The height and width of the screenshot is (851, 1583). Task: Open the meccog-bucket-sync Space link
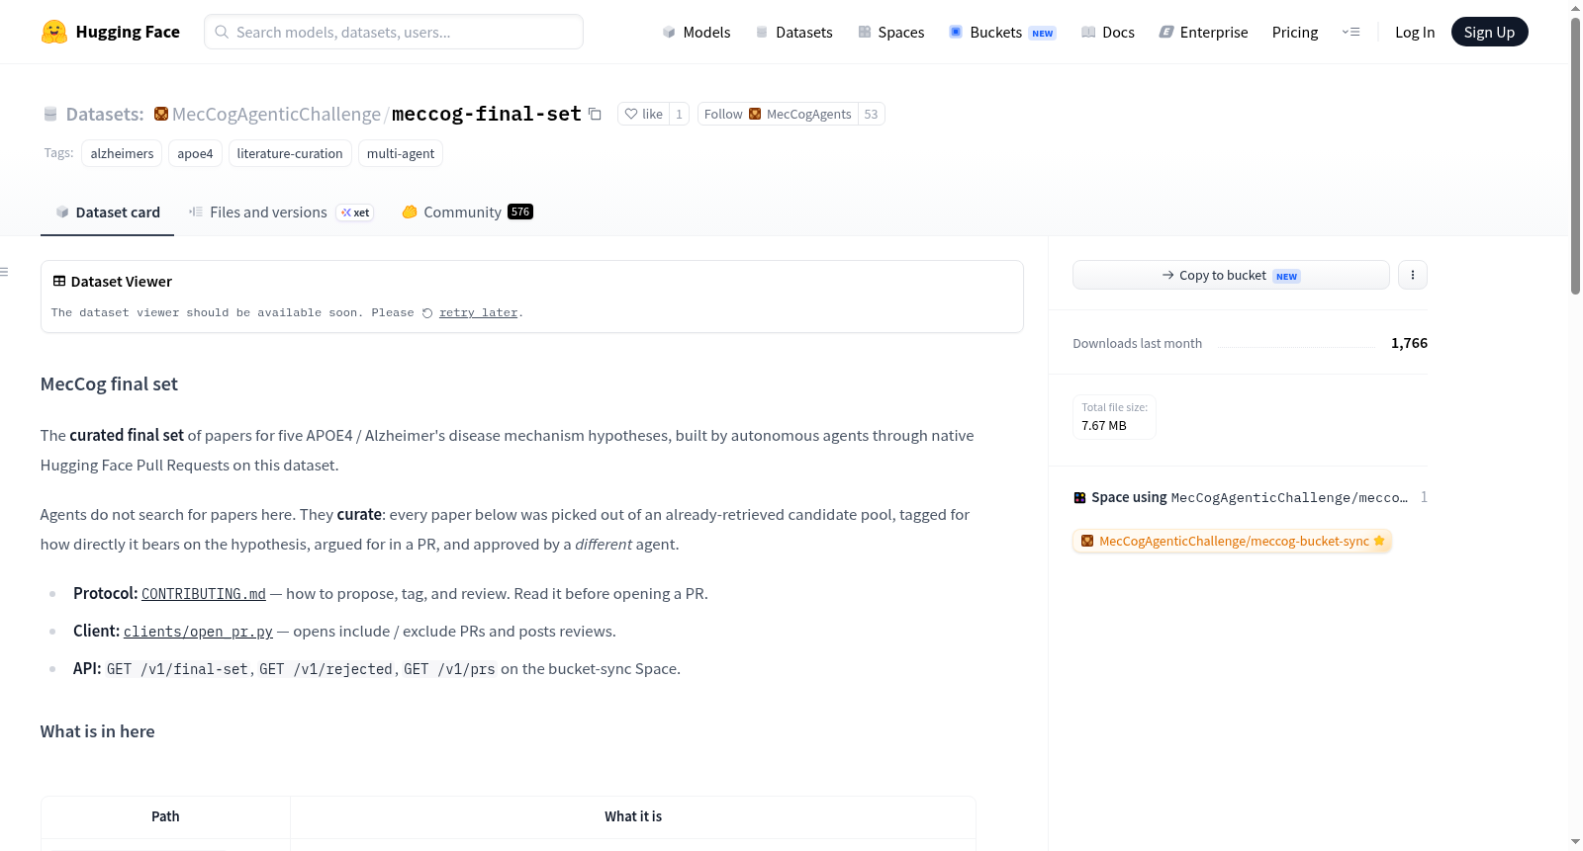click(1233, 541)
